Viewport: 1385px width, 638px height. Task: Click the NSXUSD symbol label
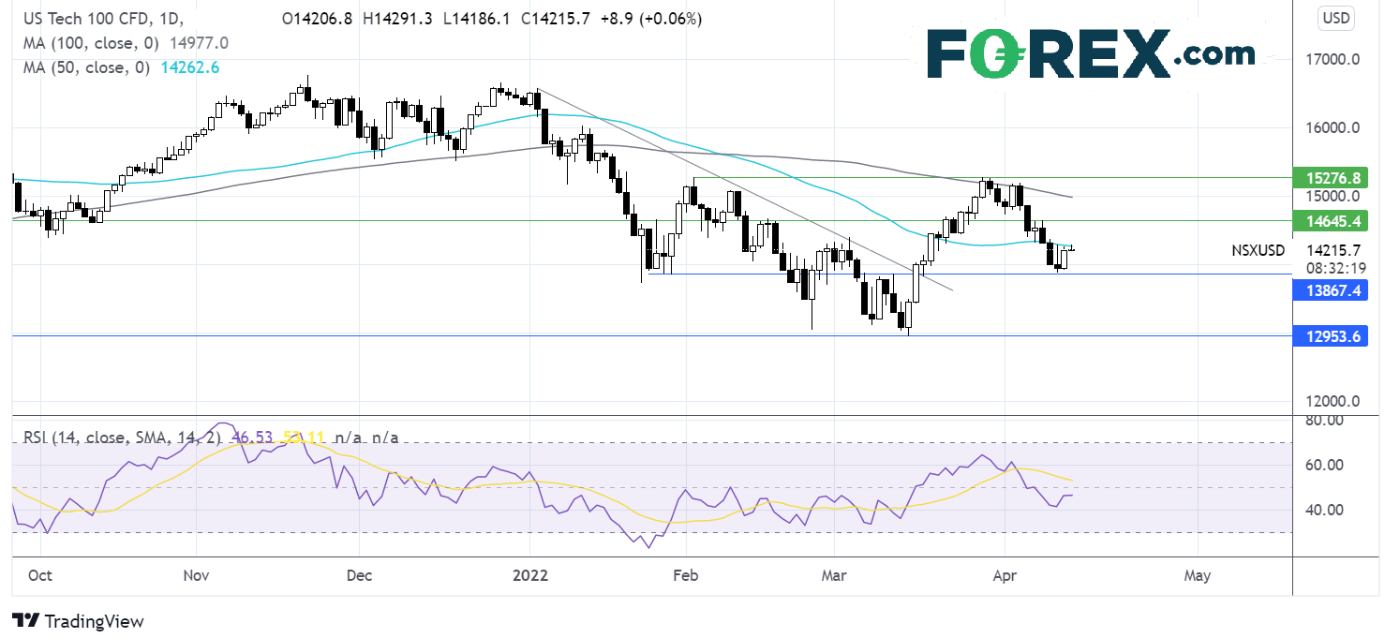pos(1260,251)
